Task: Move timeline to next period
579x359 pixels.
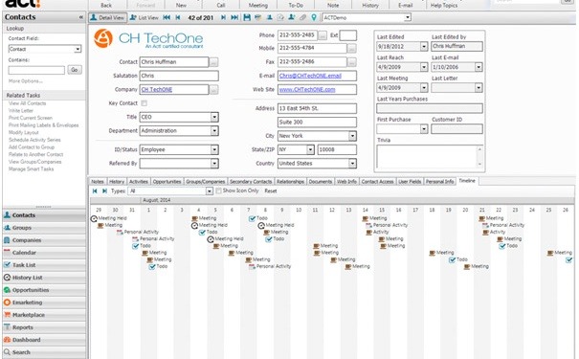Action: pyautogui.click(x=104, y=191)
